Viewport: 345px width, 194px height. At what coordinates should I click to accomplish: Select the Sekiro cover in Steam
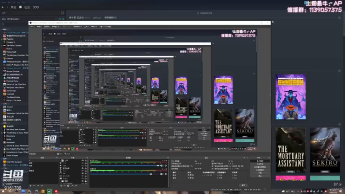pyautogui.click(x=325, y=150)
